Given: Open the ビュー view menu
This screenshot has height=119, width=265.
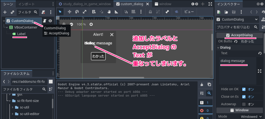Looking at the screenshot, I should 189,12.
